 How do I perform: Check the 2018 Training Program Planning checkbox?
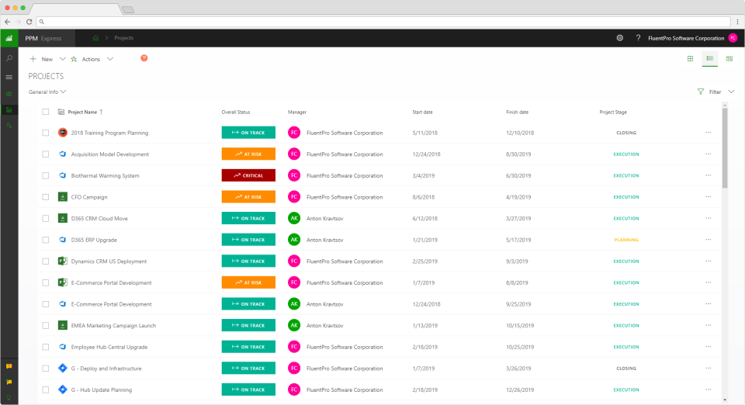coord(46,133)
